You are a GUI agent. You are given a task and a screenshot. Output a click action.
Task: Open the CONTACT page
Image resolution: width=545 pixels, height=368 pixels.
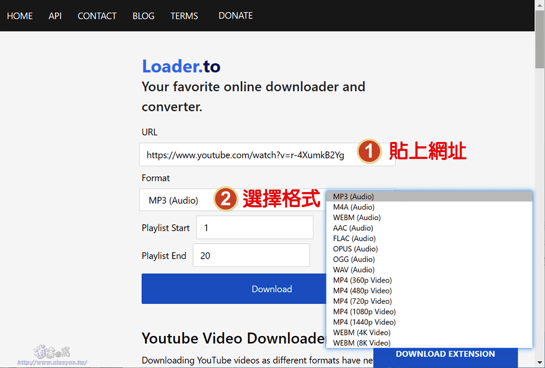tap(97, 16)
